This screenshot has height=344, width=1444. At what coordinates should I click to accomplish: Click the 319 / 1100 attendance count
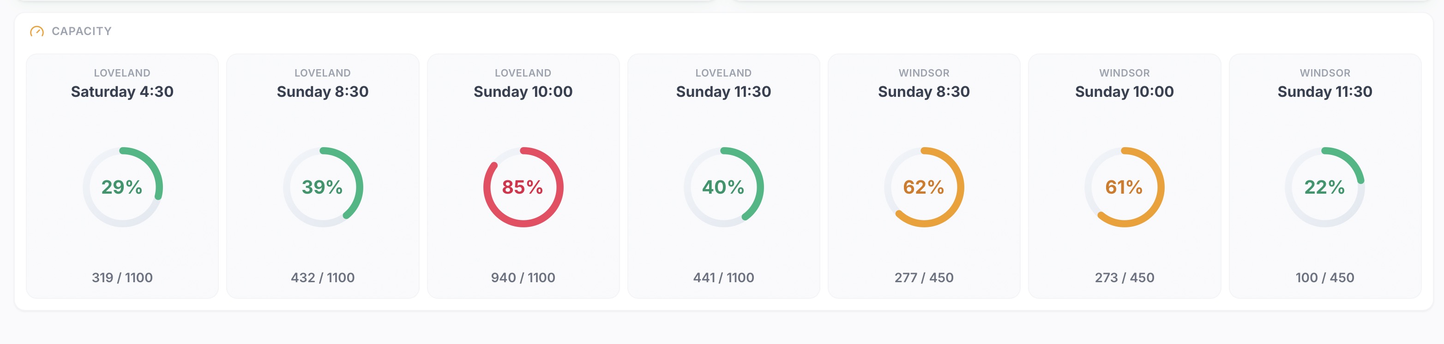point(122,277)
